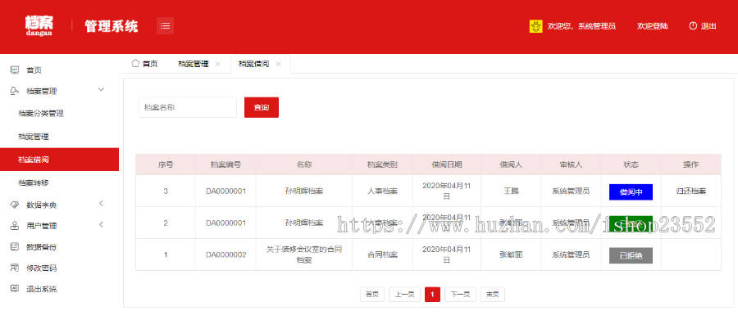Expand the 数据字典 chevron arrow
Screen dimensions: 738x329
101,204
